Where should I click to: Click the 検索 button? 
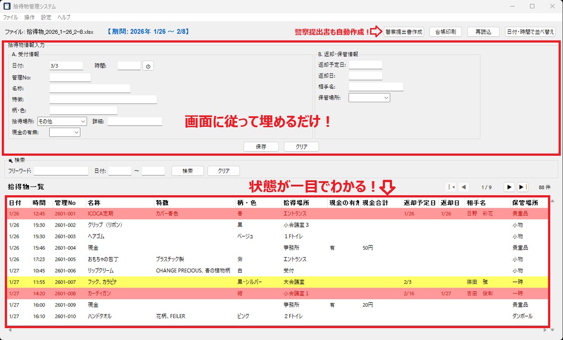click(x=187, y=171)
